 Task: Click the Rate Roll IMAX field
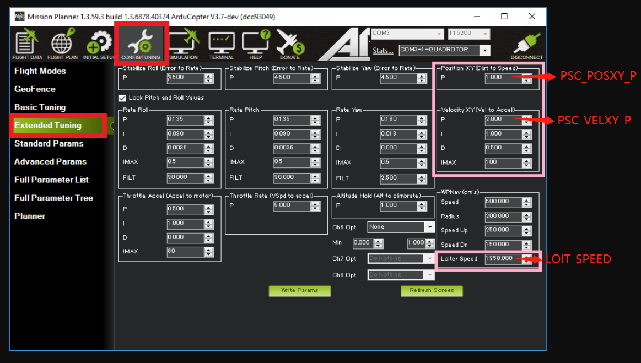coord(185,162)
